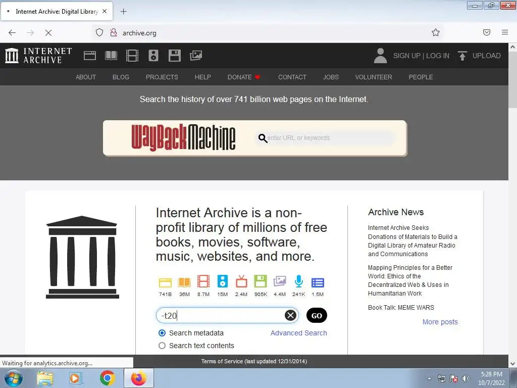
Task: Open the Mapping Principles news article
Action: (x=410, y=280)
